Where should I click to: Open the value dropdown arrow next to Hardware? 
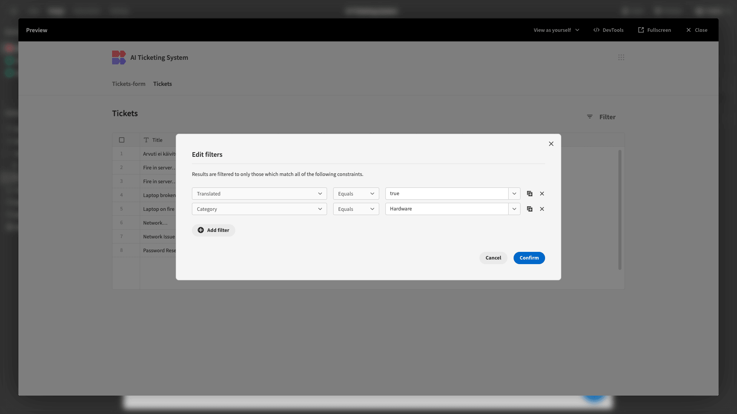tap(514, 209)
